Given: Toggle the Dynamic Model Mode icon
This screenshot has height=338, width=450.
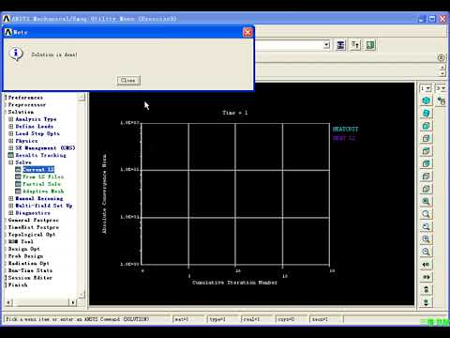Looking at the screenshot, I should [442, 100].
